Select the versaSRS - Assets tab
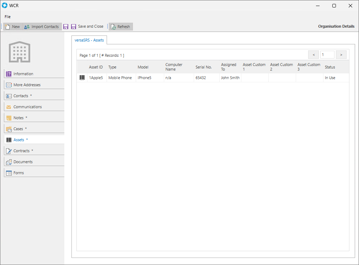This screenshot has height=265, width=359. tap(89, 40)
